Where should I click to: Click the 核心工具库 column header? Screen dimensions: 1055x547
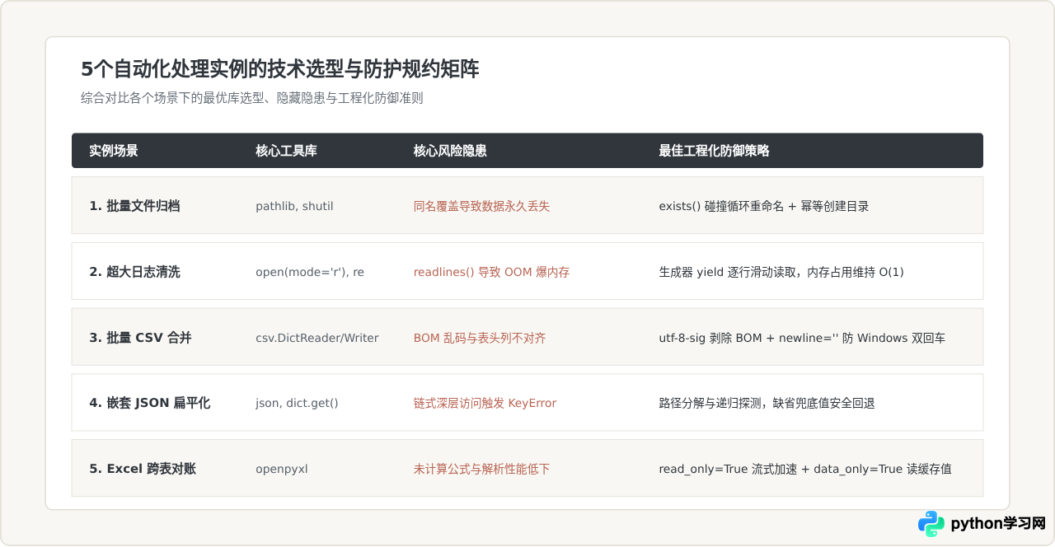point(287,151)
